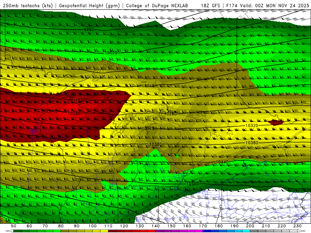Select the 10440 height contour label
The image size is (311, 233).
pos(222,162)
